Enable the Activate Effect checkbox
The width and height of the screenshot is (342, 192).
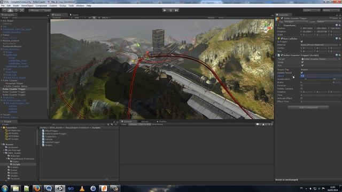[x=301, y=98]
